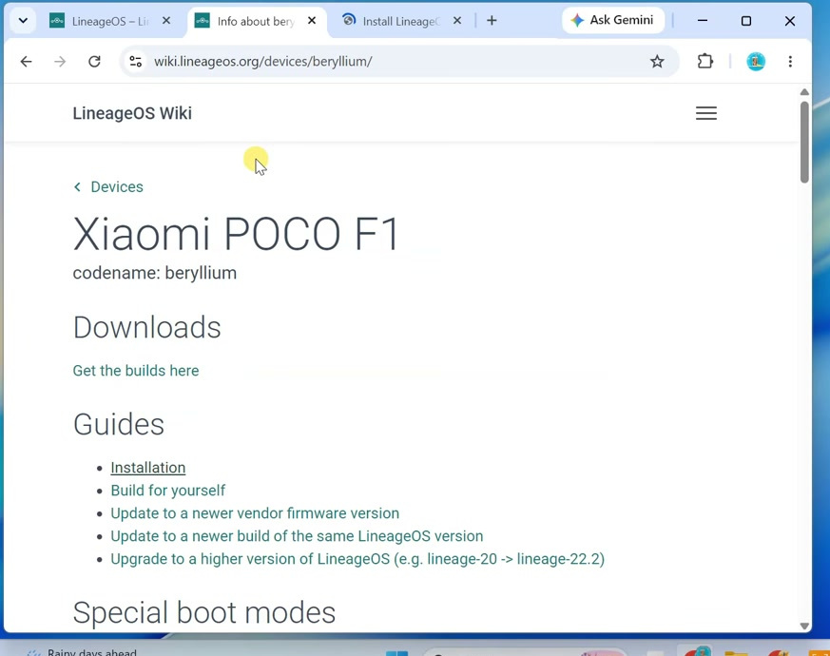Click the LineageOS Wiki site title
Screen dimensions: 830x656
[132, 113]
